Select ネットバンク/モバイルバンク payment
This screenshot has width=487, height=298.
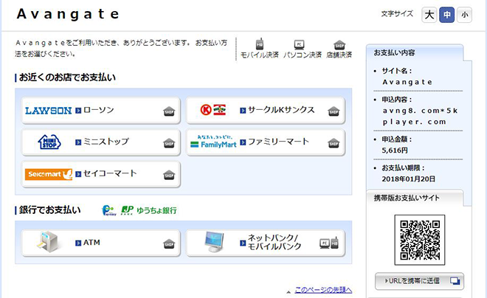point(266,243)
